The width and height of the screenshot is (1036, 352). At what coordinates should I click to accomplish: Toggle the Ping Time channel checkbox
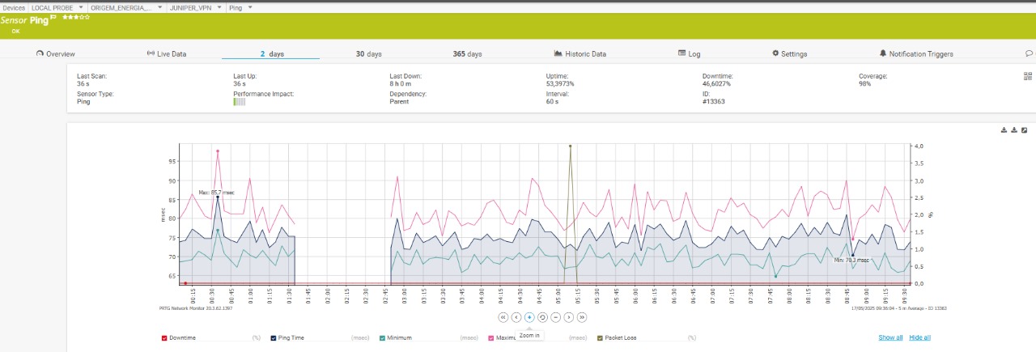coord(274,337)
